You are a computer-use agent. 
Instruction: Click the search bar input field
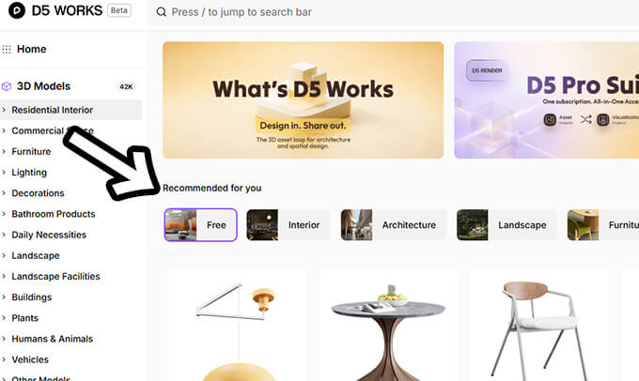[376, 12]
